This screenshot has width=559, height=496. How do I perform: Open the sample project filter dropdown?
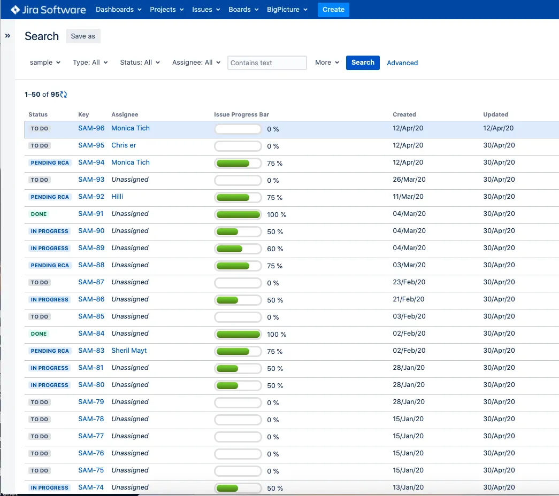[45, 63]
